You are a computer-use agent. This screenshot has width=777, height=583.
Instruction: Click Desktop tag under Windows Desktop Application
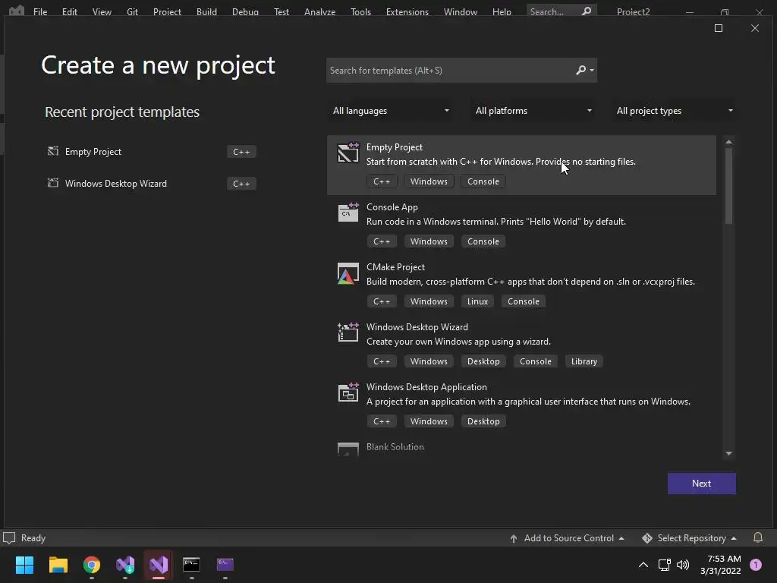[x=483, y=421]
